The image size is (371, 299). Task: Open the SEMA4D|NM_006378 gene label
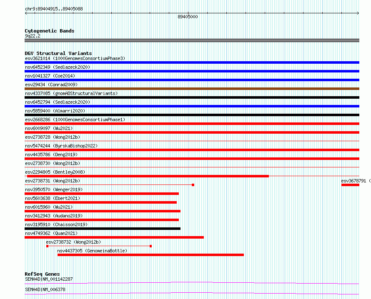[x=45, y=289]
